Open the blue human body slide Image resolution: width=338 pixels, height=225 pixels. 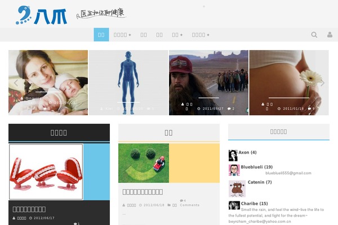[128, 83]
